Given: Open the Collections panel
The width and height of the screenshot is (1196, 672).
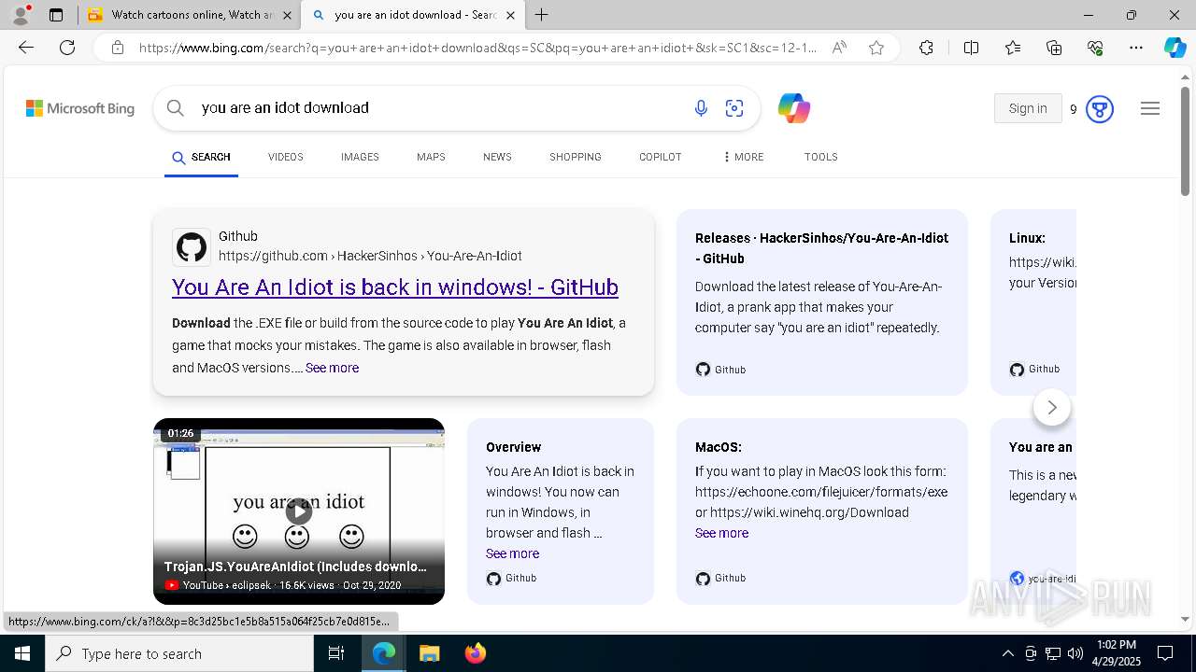Looking at the screenshot, I should (1054, 48).
